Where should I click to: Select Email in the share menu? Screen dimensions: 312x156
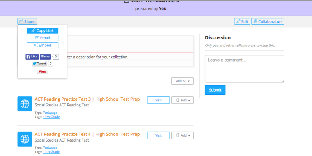[x=42, y=38]
